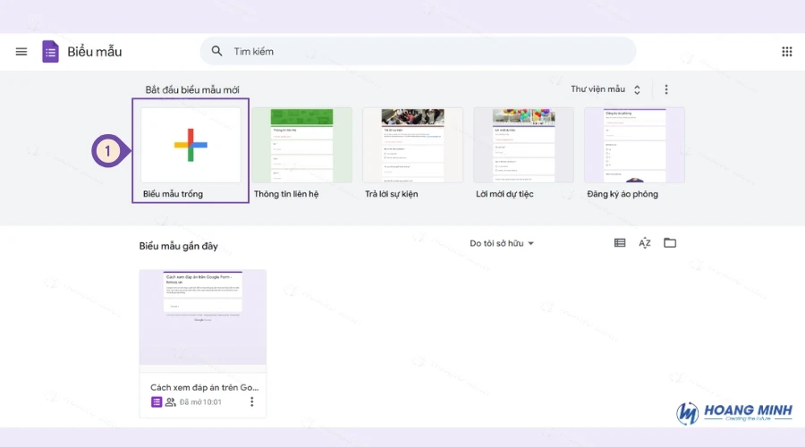This screenshot has width=805, height=447.
Task: Open the Đăng ký áo phông template
Action: click(634, 145)
